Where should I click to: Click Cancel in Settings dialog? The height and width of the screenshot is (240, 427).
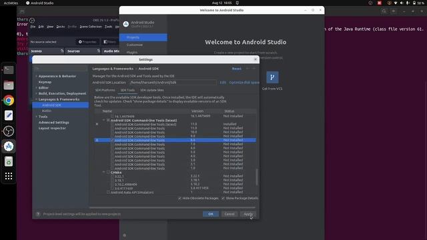point(230,214)
